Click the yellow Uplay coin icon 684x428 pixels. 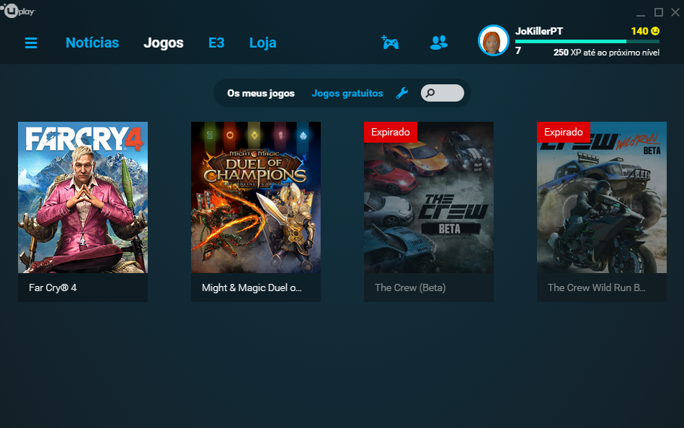pyautogui.click(x=655, y=31)
